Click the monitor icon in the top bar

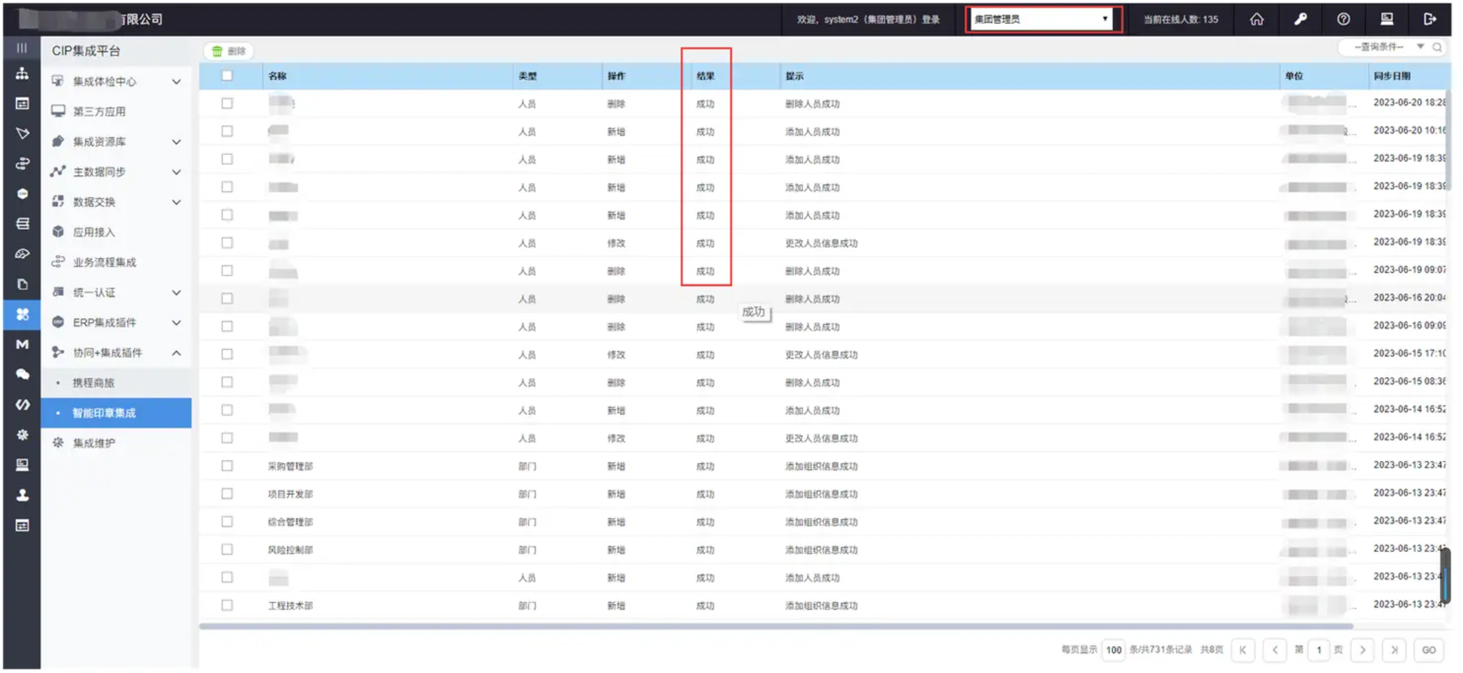(x=1387, y=19)
